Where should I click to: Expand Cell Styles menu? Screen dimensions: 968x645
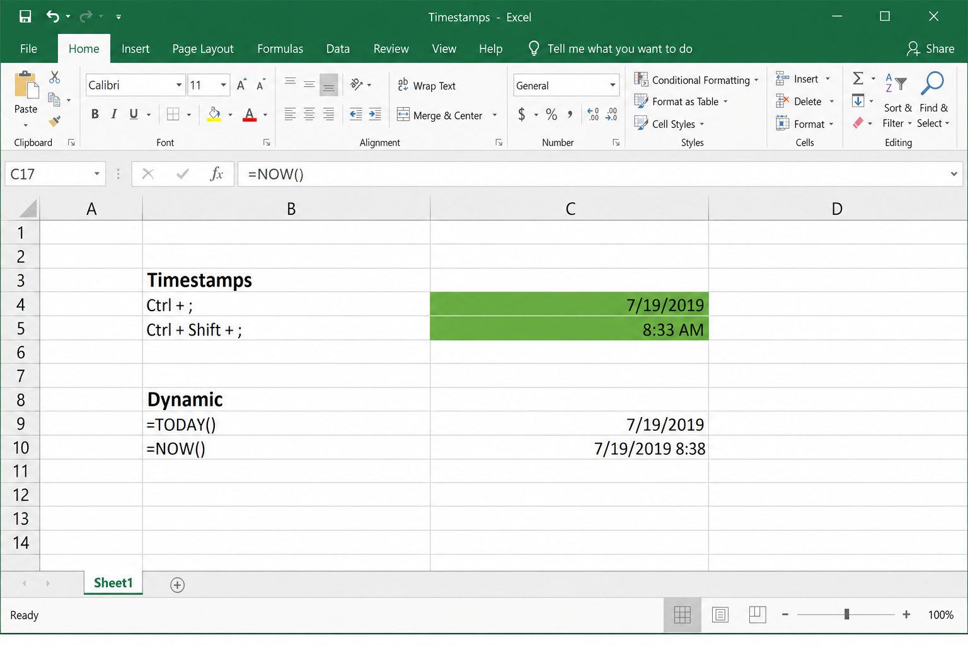point(669,123)
